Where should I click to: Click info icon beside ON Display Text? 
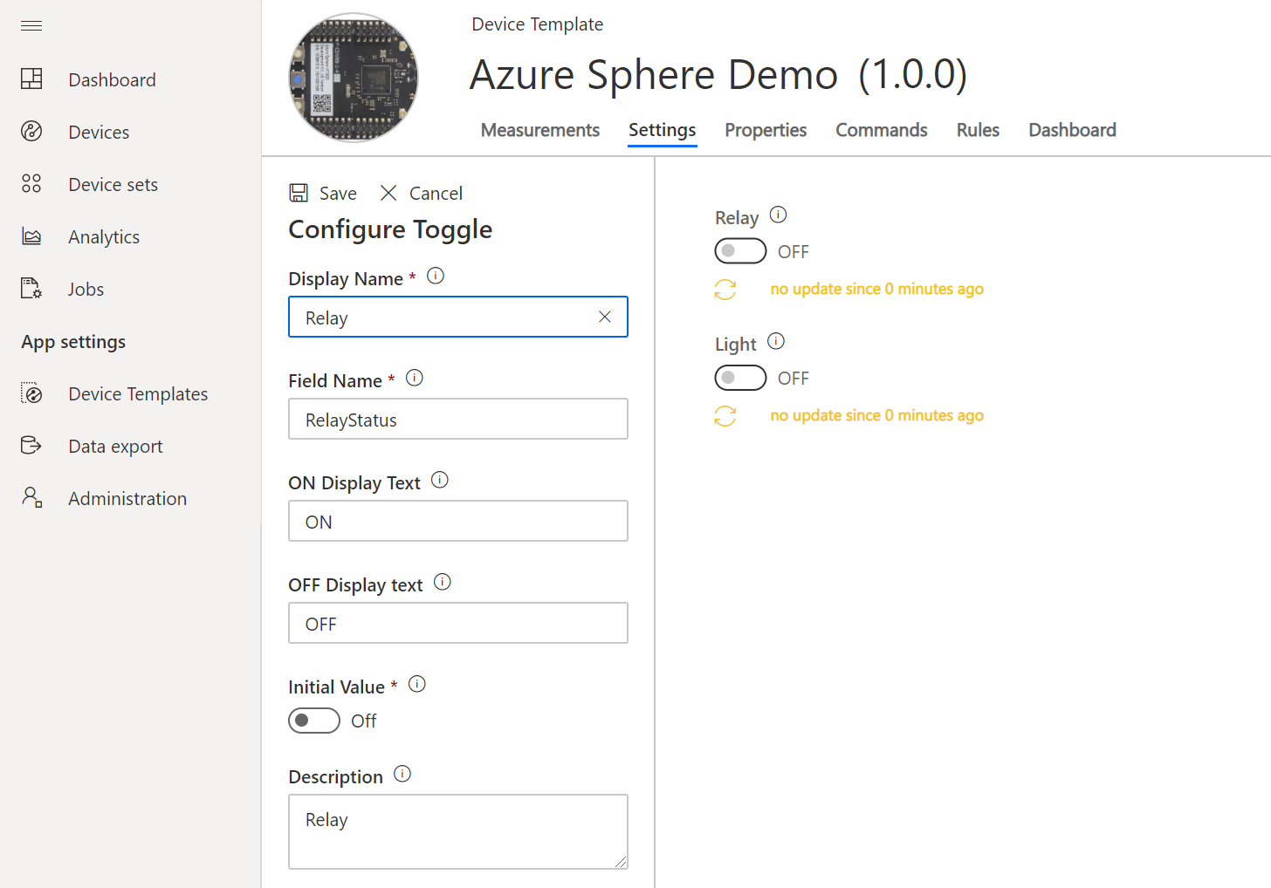[440, 480]
